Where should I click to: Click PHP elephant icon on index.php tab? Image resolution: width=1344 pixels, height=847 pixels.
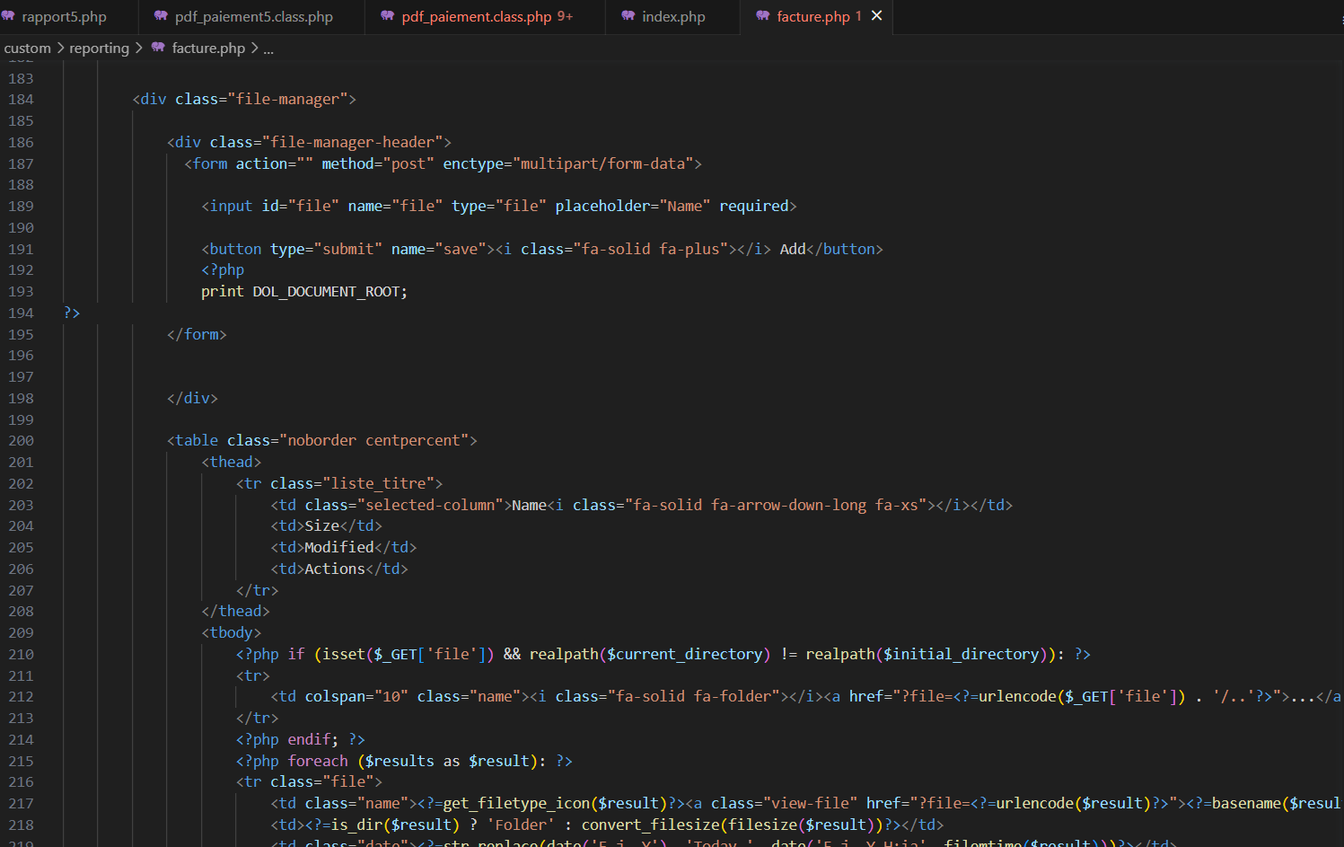click(628, 16)
